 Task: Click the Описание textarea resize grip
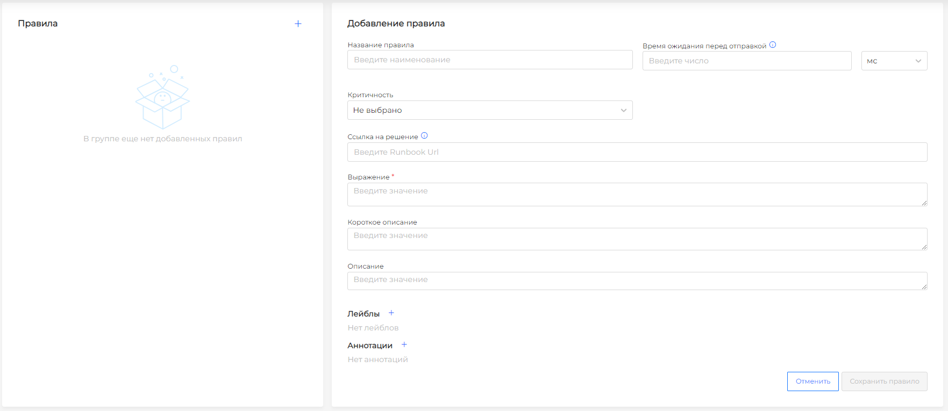point(924,287)
